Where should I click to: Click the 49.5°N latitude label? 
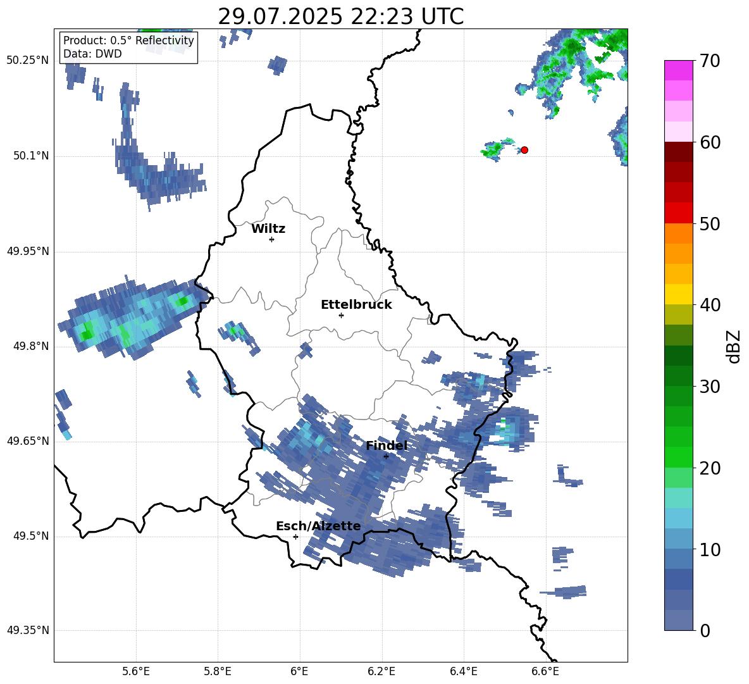(31, 536)
